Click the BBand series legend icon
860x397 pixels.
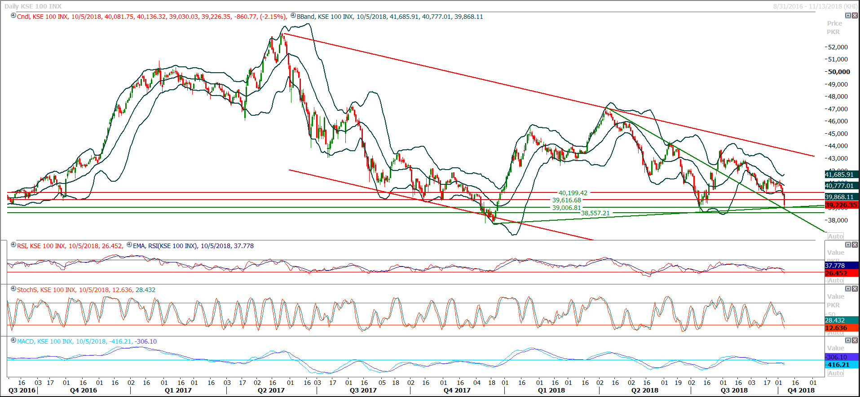(293, 16)
